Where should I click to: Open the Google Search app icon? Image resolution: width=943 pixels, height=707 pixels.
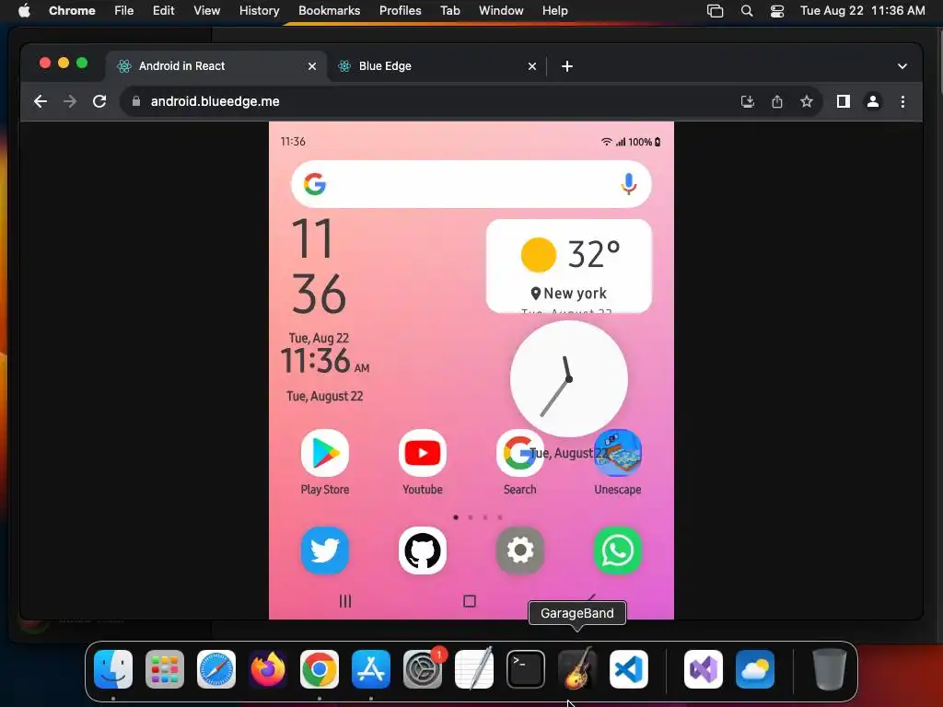[519, 453]
